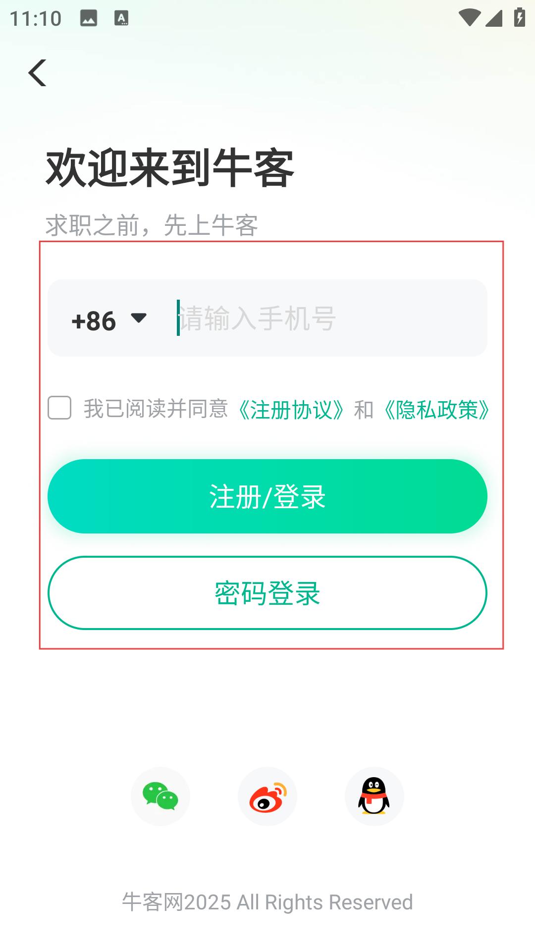Check the agreement consent checkbox

tap(59, 408)
